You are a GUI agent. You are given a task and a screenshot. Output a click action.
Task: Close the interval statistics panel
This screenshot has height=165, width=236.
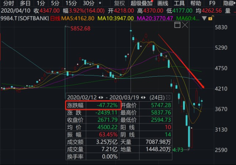pyautogui.click(x=168, y=98)
